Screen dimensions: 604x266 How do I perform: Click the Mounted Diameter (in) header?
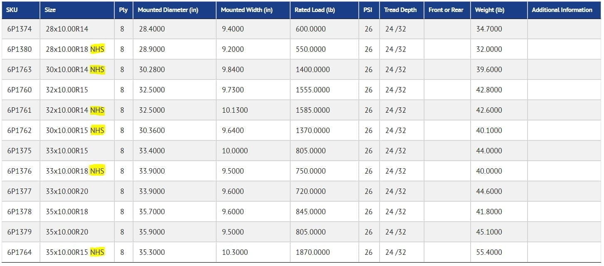pyautogui.click(x=168, y=10)
